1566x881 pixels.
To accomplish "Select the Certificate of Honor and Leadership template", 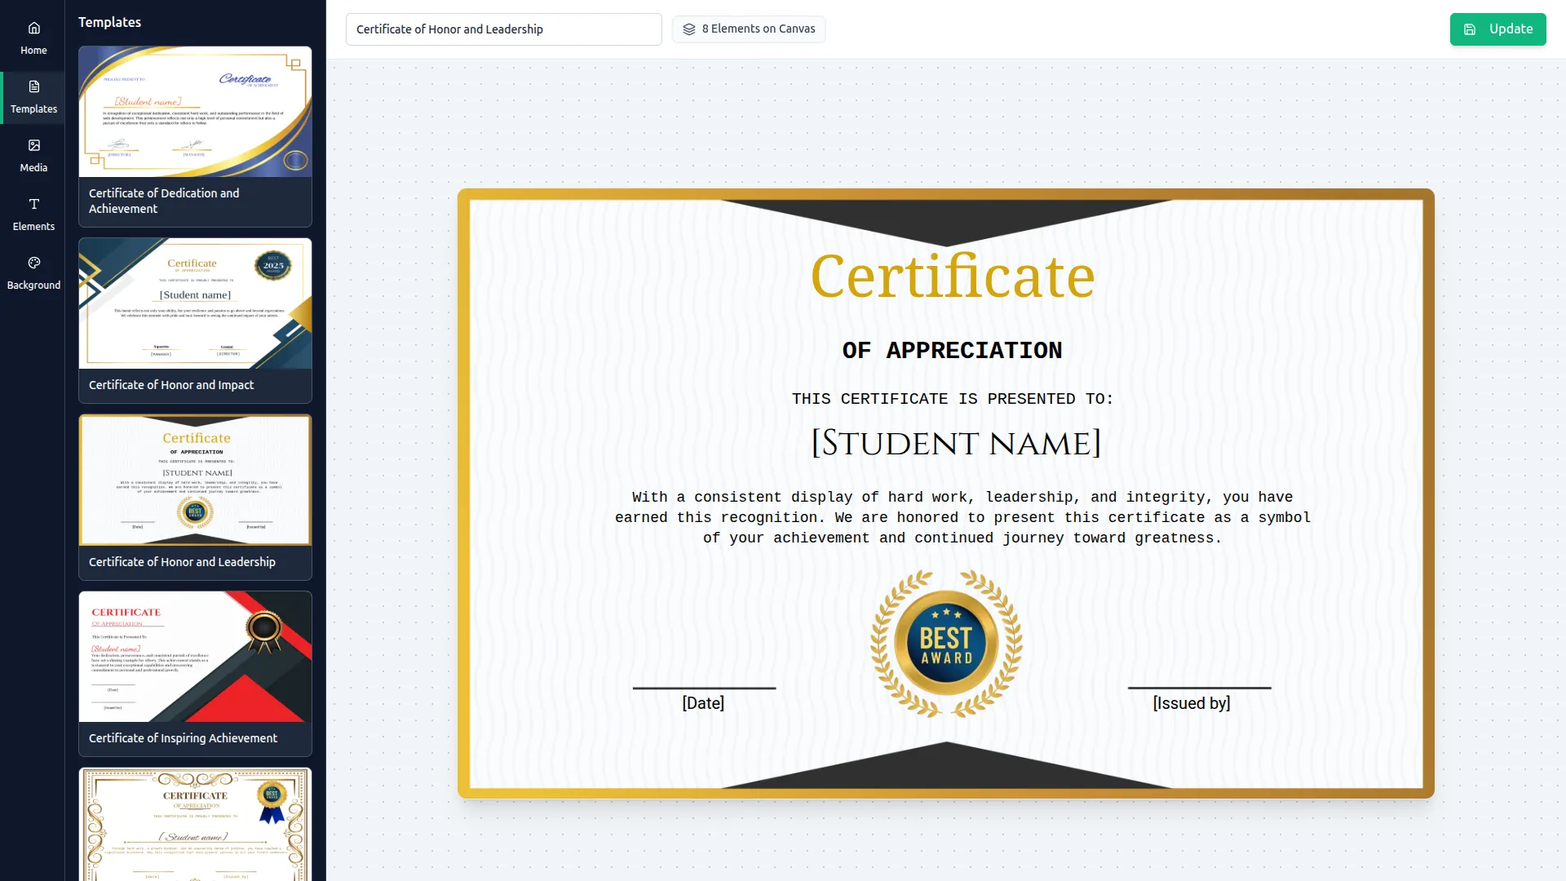I will (x=194, y=495).
